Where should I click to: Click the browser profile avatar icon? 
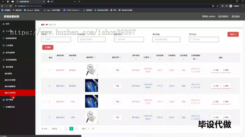pos(231,6)
